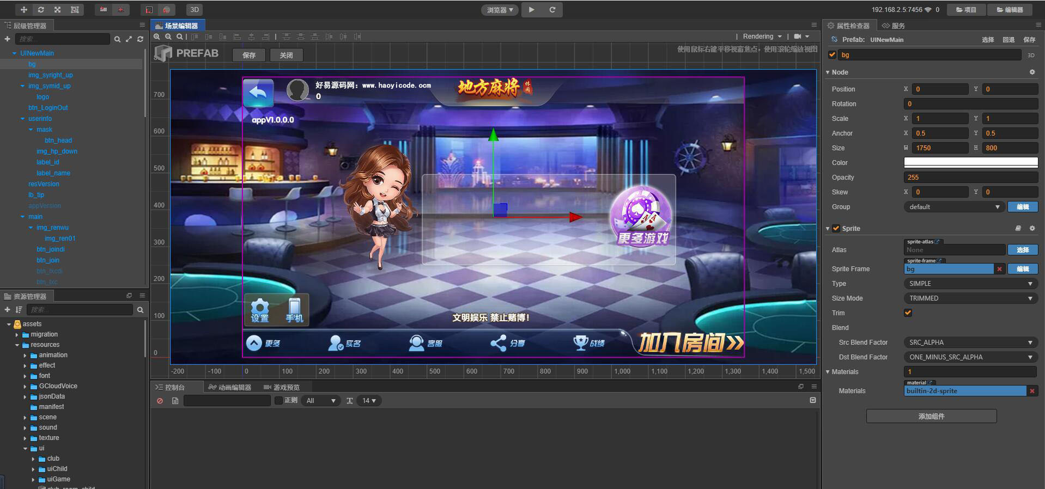
Task: Open the Size Mode TRIMMED dropdown
Action: [970, 298]
